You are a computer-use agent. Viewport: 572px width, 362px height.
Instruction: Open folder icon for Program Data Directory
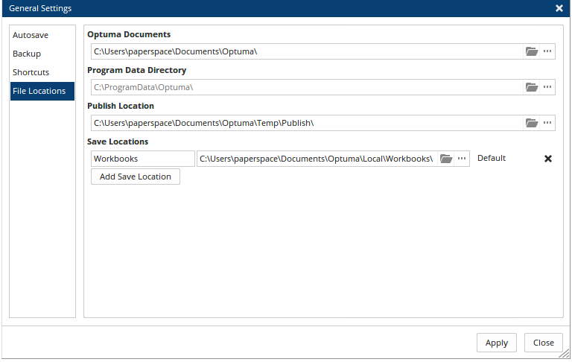(x=532, y=87)
